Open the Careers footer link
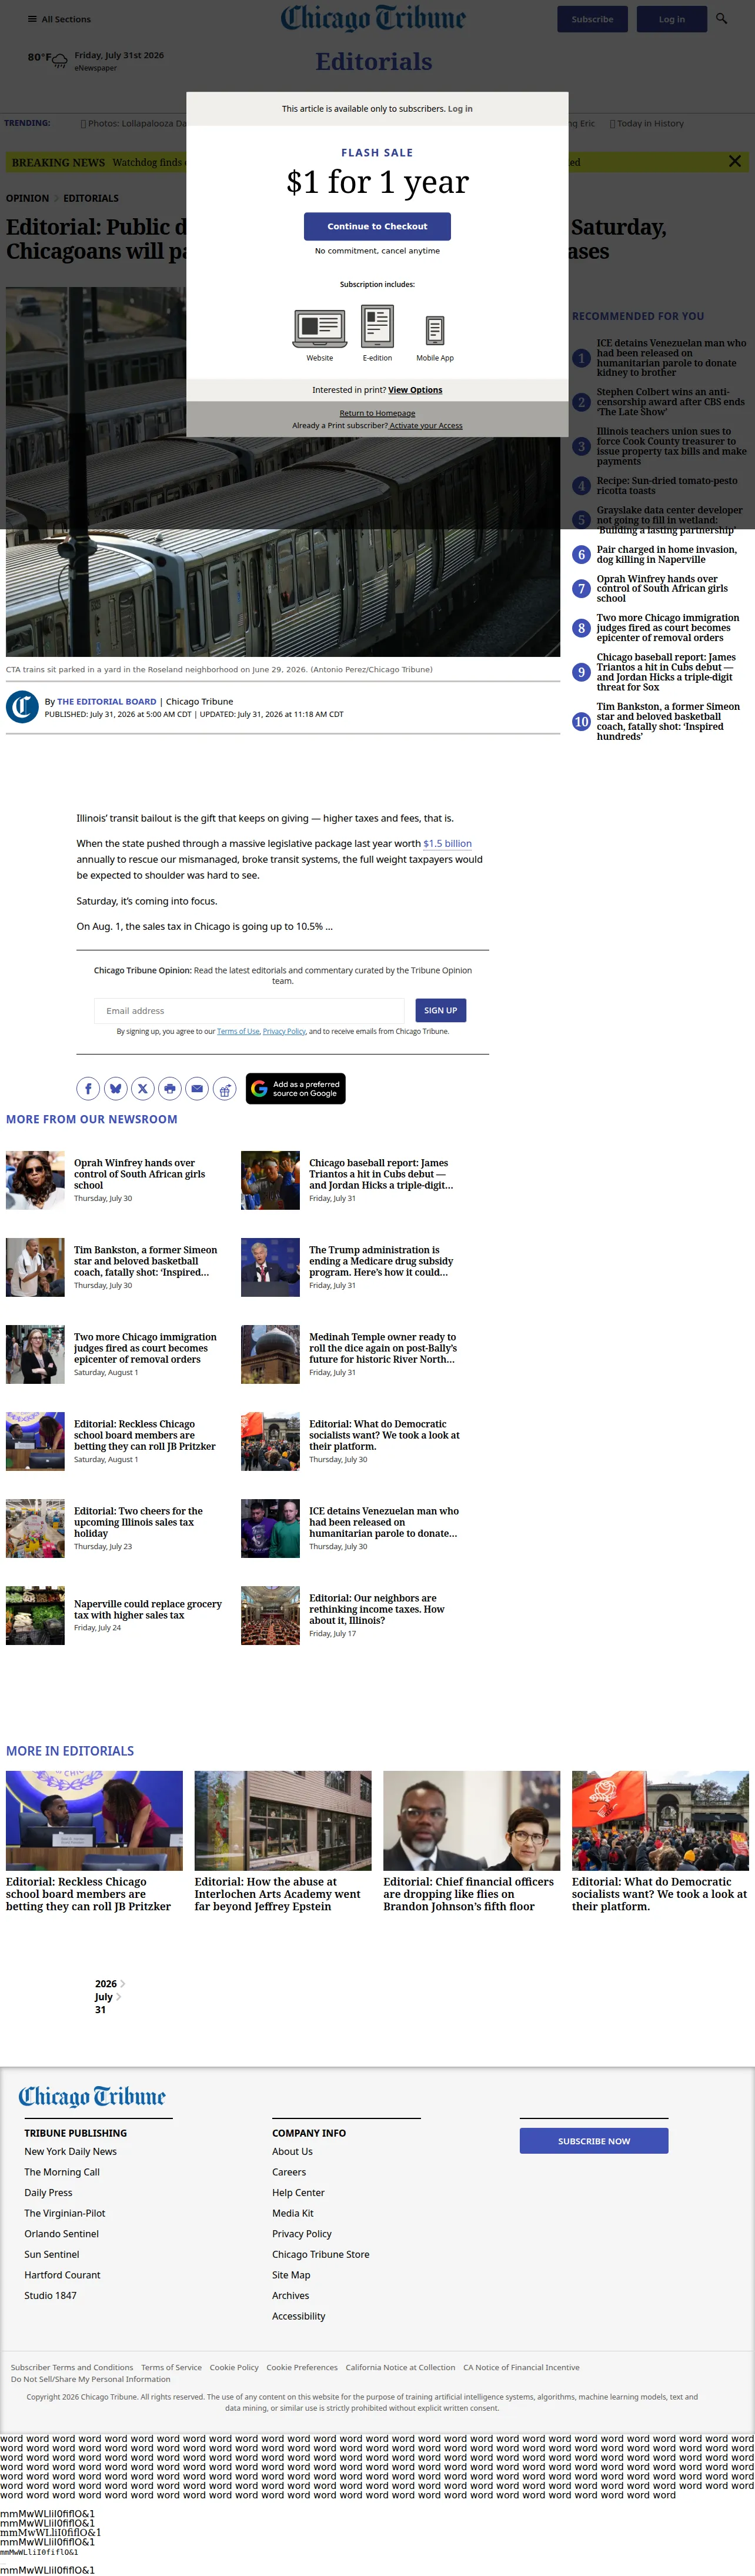The image size is (755, 2576). (x=289, y=2171)
